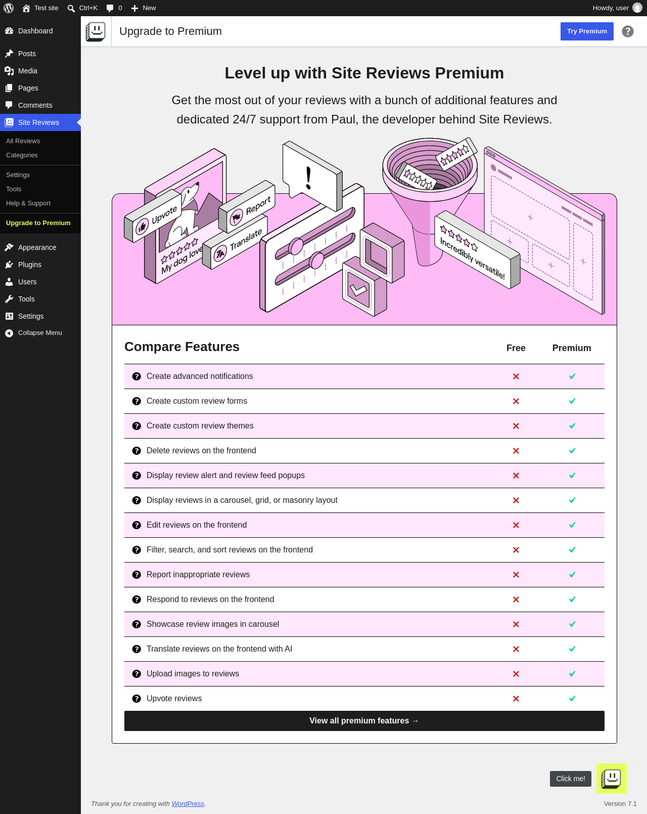Screen dimensions: 647x814
Task: Show info for Report inappropriate reviews
Action: point(136,575)
